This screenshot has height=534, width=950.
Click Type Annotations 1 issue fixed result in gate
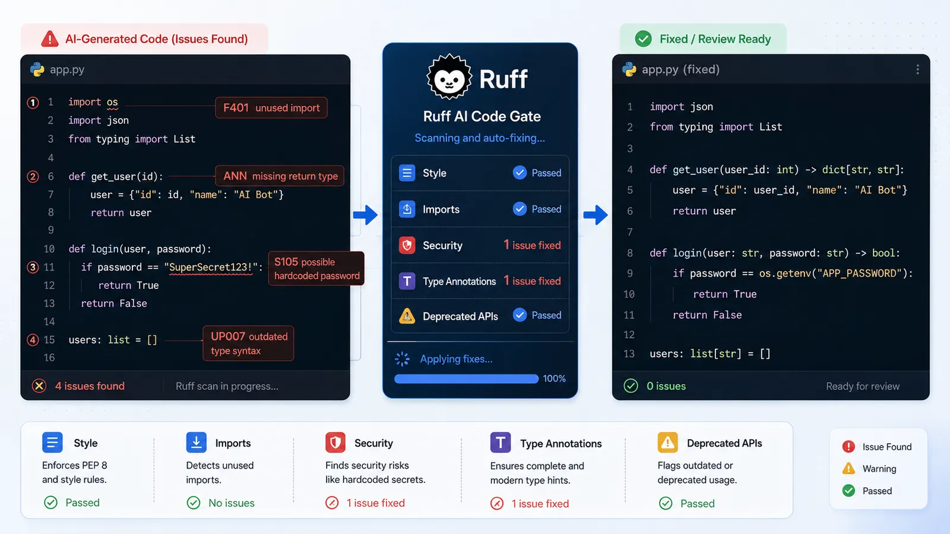(532, 281)
